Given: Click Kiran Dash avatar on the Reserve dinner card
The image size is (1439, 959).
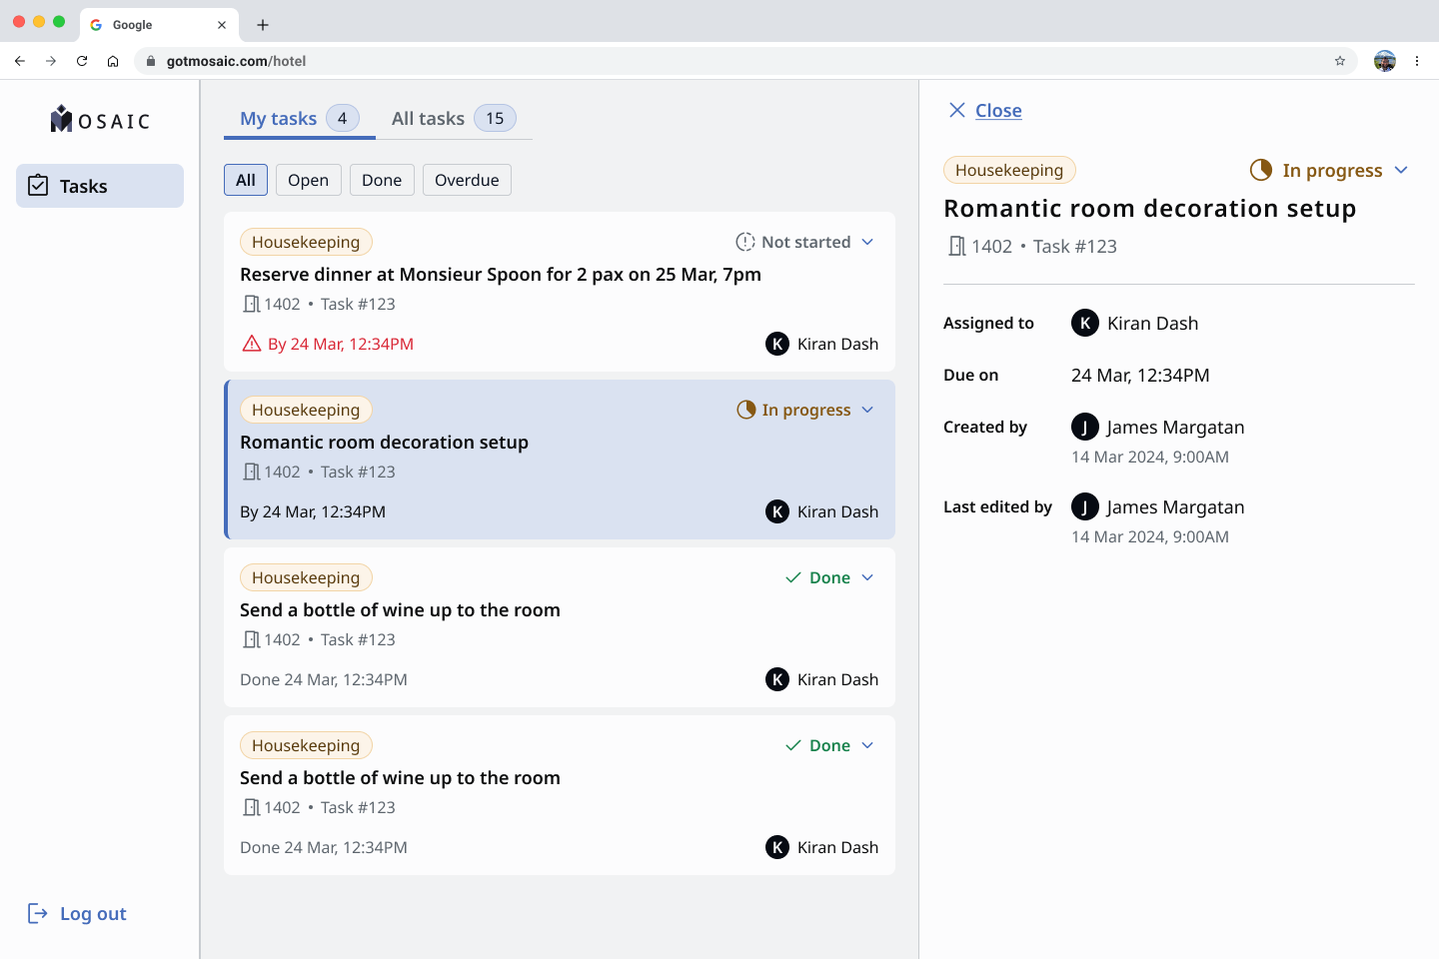Looking at the screenshot, I should click(x=777, y=344).
